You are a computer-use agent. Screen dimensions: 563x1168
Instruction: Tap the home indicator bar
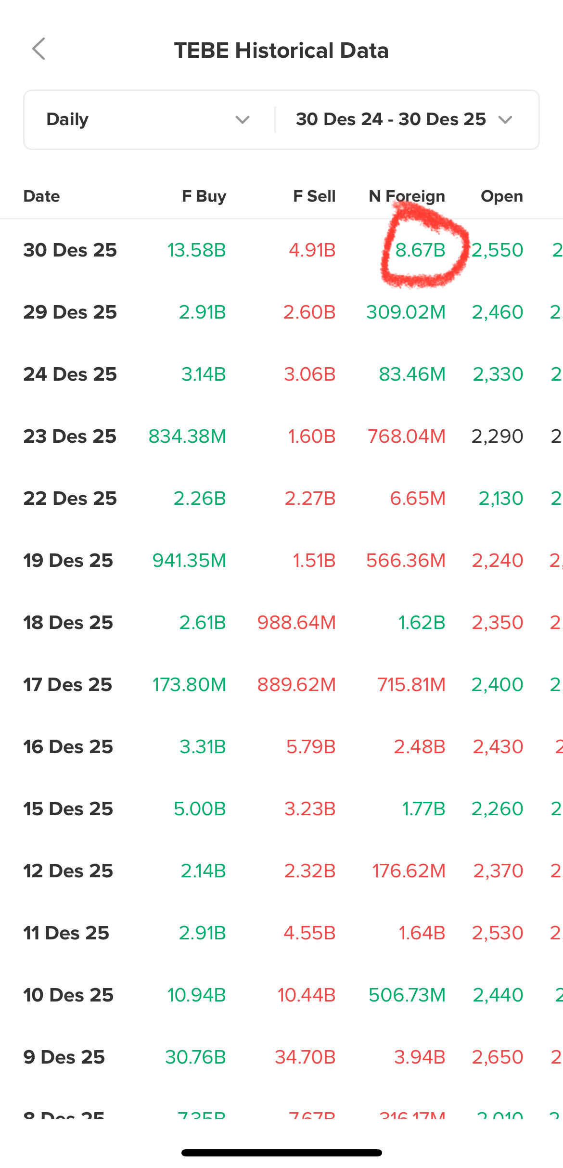[281, 1153]
